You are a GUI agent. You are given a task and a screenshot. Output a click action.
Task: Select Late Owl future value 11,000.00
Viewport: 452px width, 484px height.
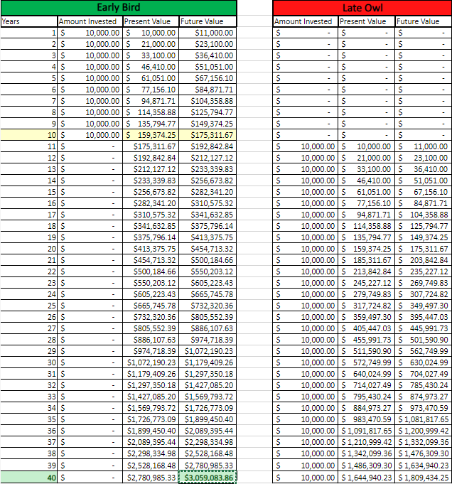tap(424, 146)
